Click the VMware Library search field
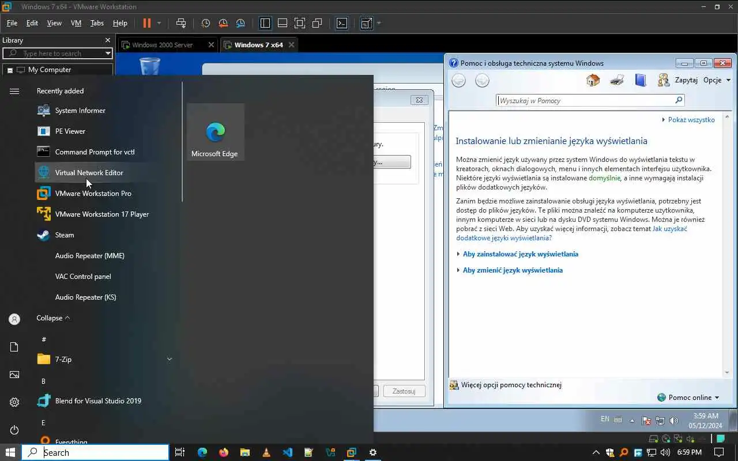The width and height of the screenshot is (738, 461). (x=58, y=53)
